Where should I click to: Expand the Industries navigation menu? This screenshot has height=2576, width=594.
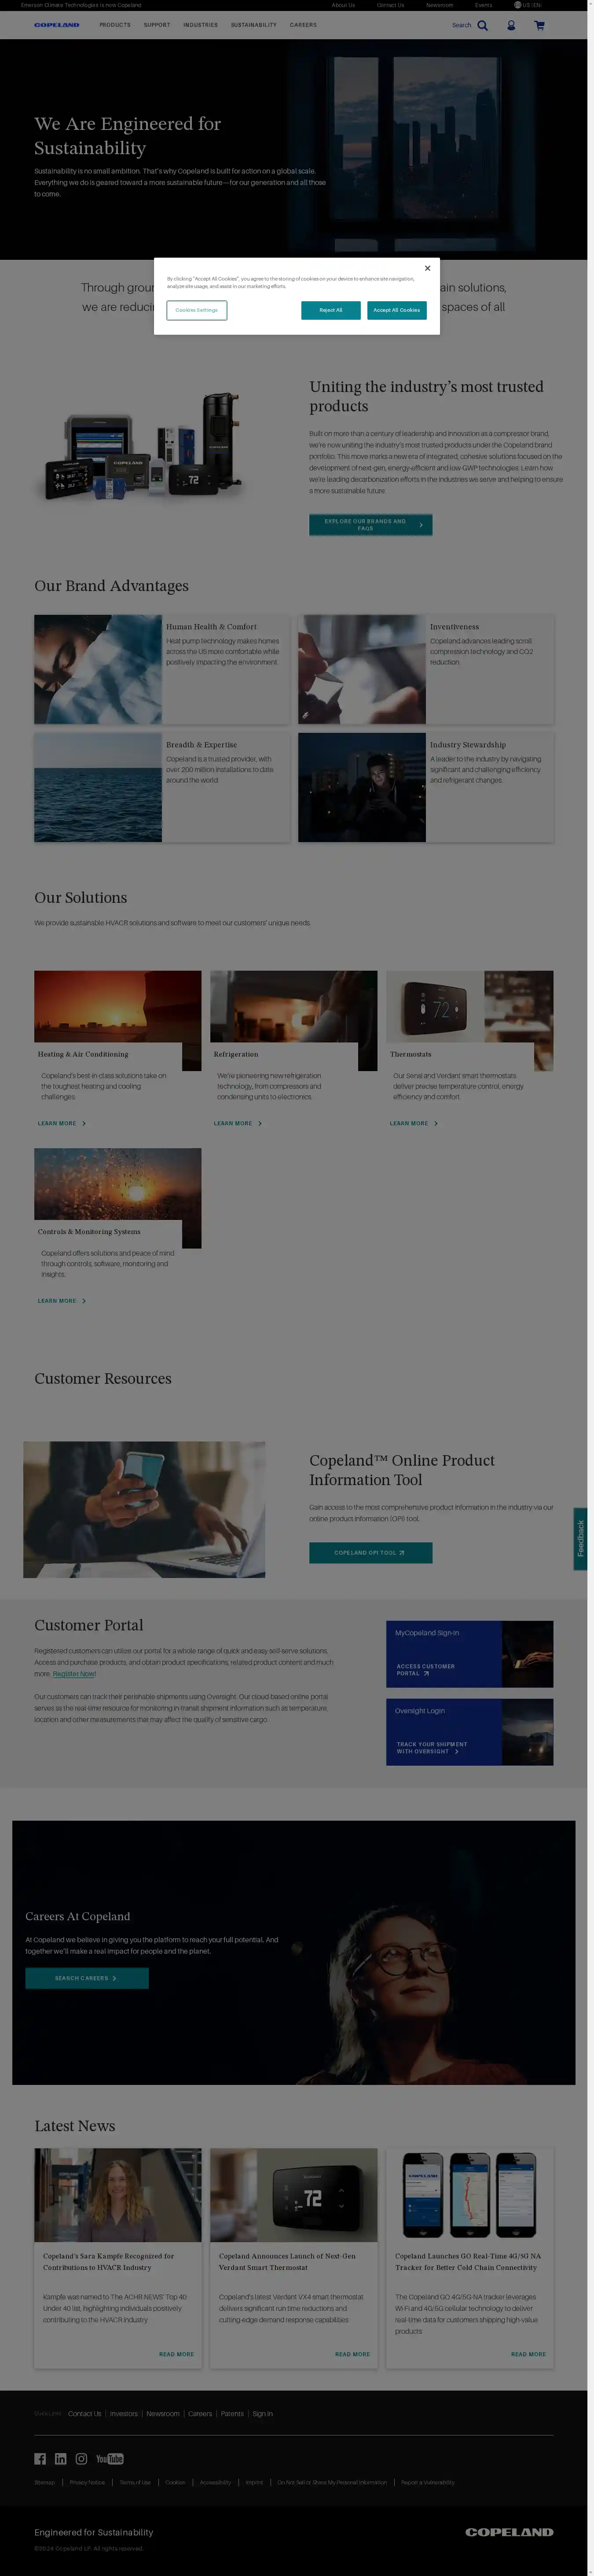click(201, 25)
